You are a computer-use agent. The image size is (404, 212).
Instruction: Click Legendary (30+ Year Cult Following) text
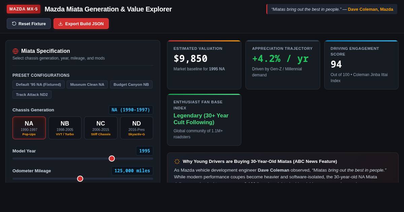coord(201,119)
